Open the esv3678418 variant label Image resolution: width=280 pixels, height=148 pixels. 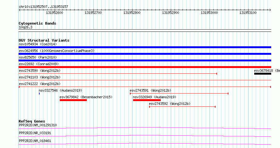point(267,71)
